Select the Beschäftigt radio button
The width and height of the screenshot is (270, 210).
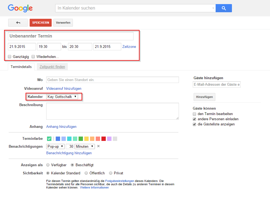[72, 165]
